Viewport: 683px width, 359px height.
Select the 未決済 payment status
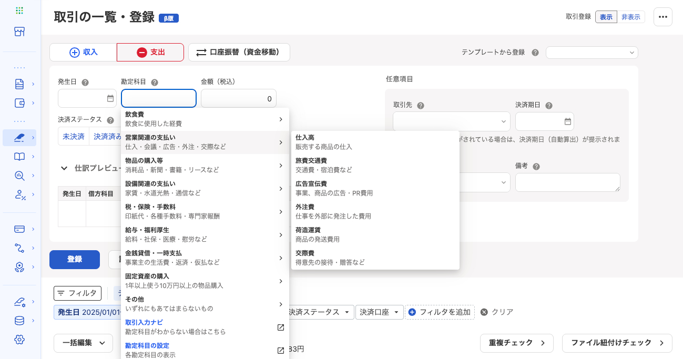(x=73, y=136)
